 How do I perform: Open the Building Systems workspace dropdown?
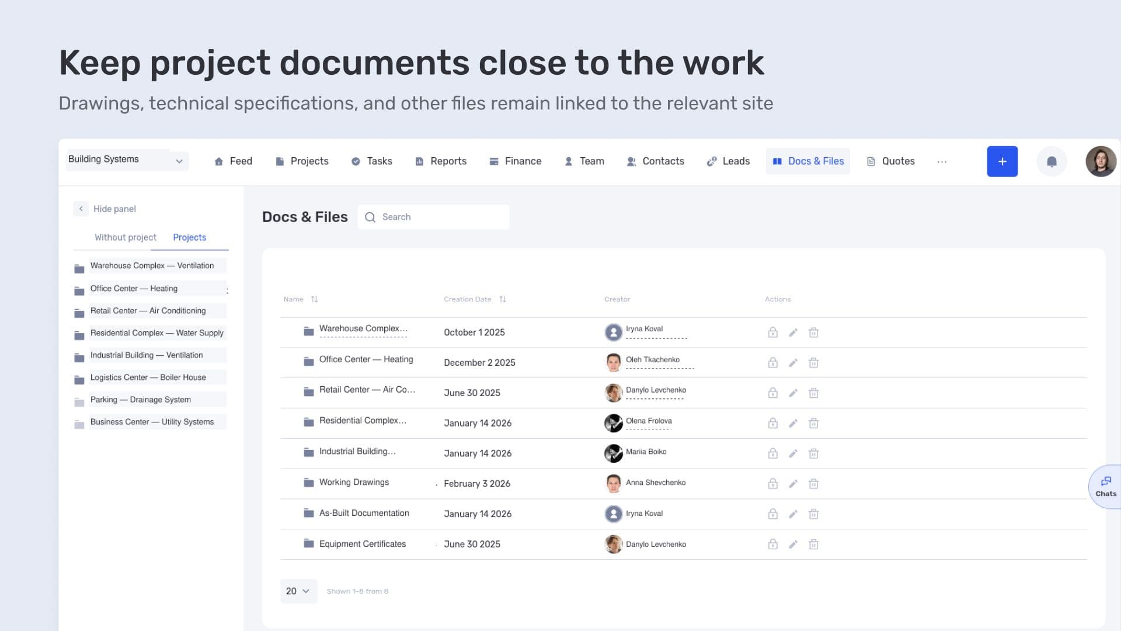point(127,160)
